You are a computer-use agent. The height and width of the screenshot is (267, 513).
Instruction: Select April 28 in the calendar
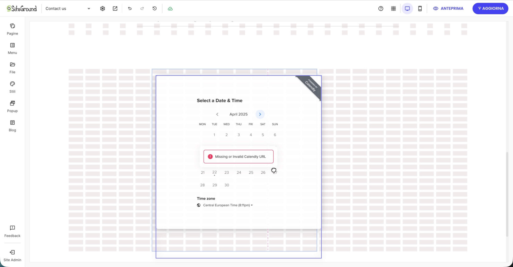(202, 185)
